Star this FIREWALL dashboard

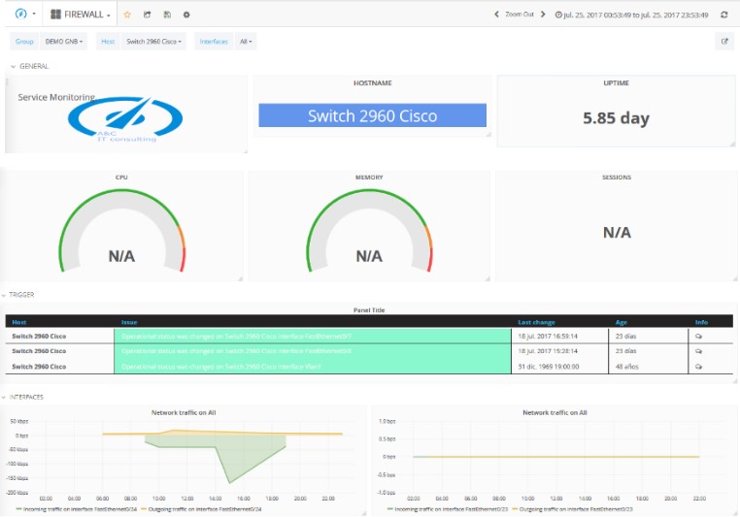[127, 15]
